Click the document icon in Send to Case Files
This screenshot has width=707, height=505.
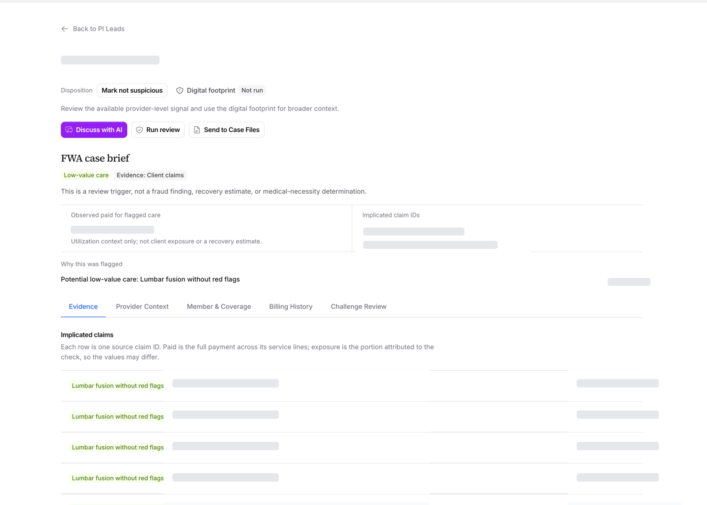coord(197,130)
